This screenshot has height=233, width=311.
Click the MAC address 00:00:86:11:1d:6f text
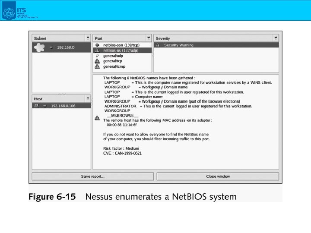click(x=121, y=125)
